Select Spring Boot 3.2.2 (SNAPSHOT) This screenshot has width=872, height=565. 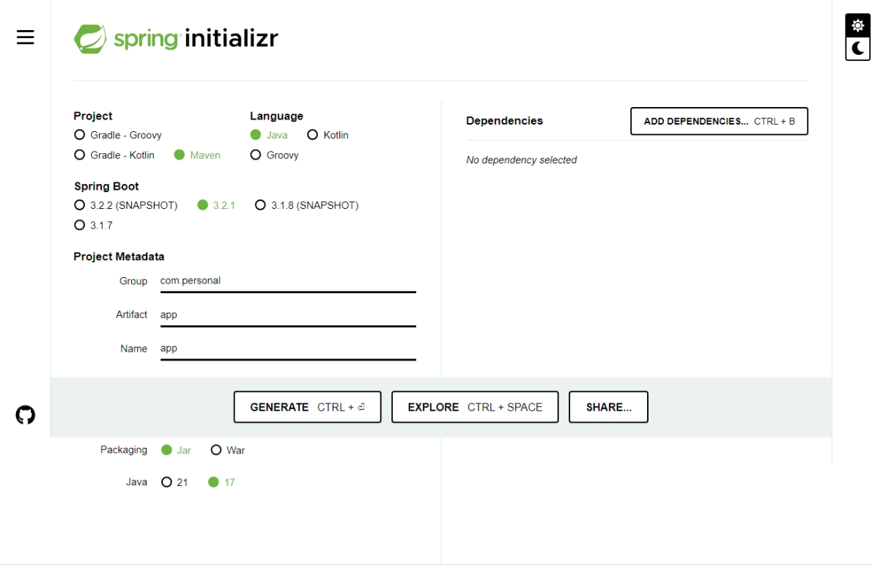pos(126,205)
